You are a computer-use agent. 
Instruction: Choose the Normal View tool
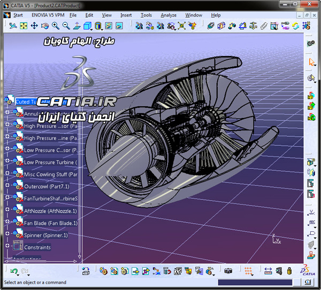click(x=77, y=26)
